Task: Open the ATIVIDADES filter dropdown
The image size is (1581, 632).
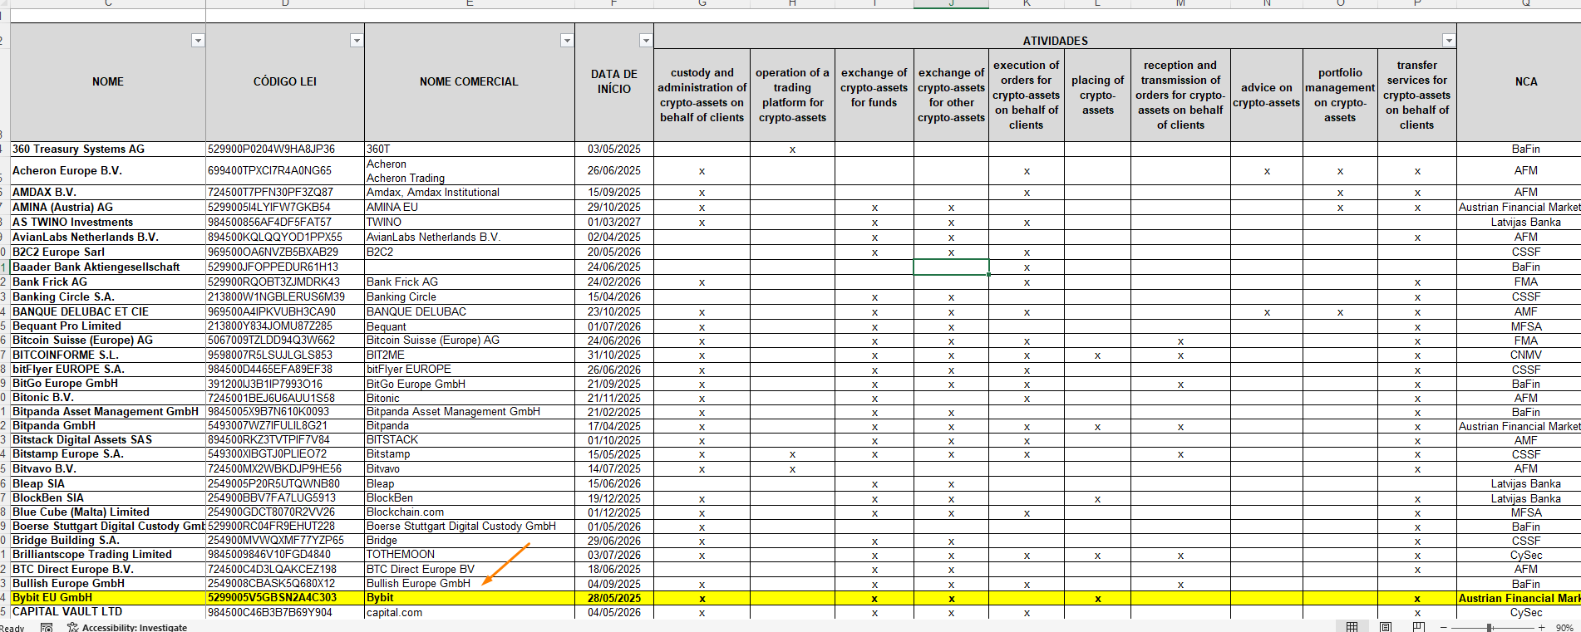Action: click(x=1449, y=41)
